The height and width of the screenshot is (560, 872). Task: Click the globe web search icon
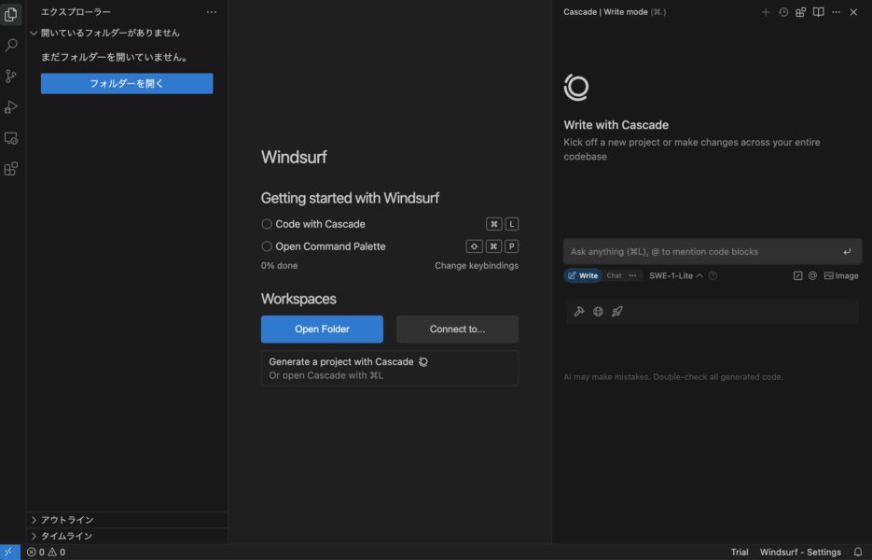(598, 311)
